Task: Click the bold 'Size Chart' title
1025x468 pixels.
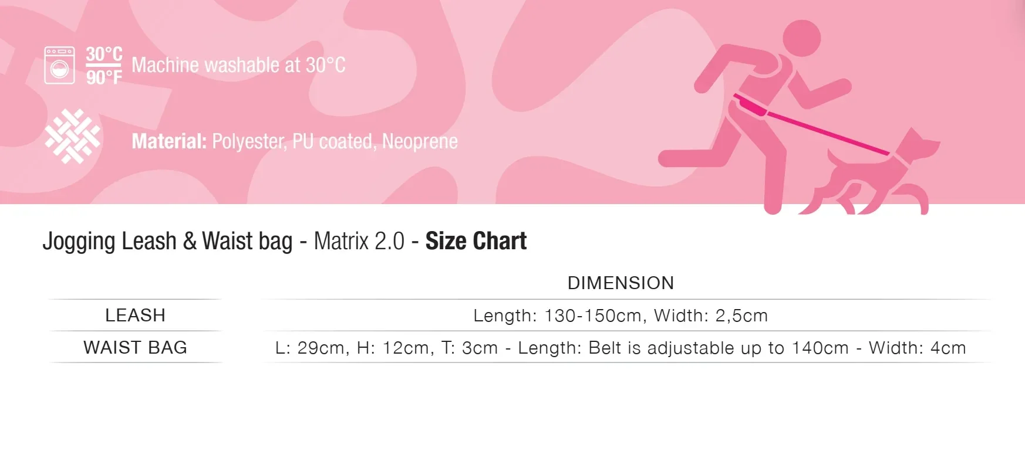Action: (476, 241)
